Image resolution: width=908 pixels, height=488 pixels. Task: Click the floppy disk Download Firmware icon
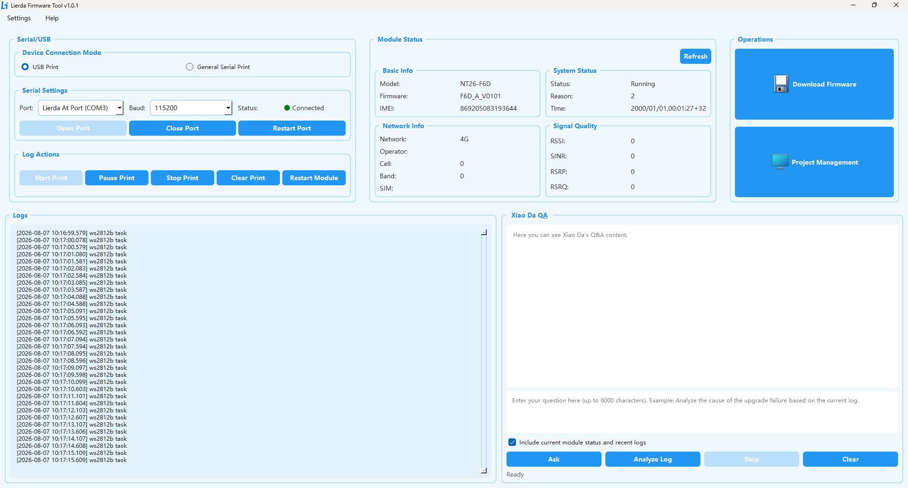point(781,84)
